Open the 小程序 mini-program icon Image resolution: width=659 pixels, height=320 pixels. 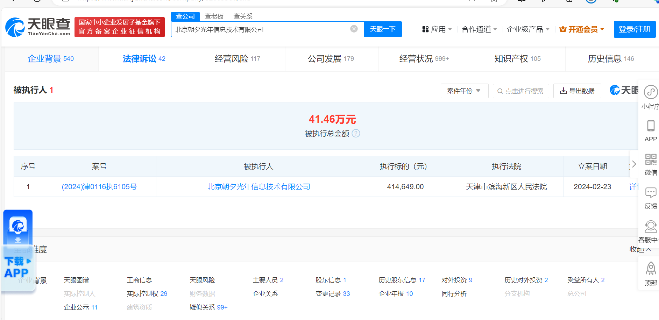pos(651,92)
